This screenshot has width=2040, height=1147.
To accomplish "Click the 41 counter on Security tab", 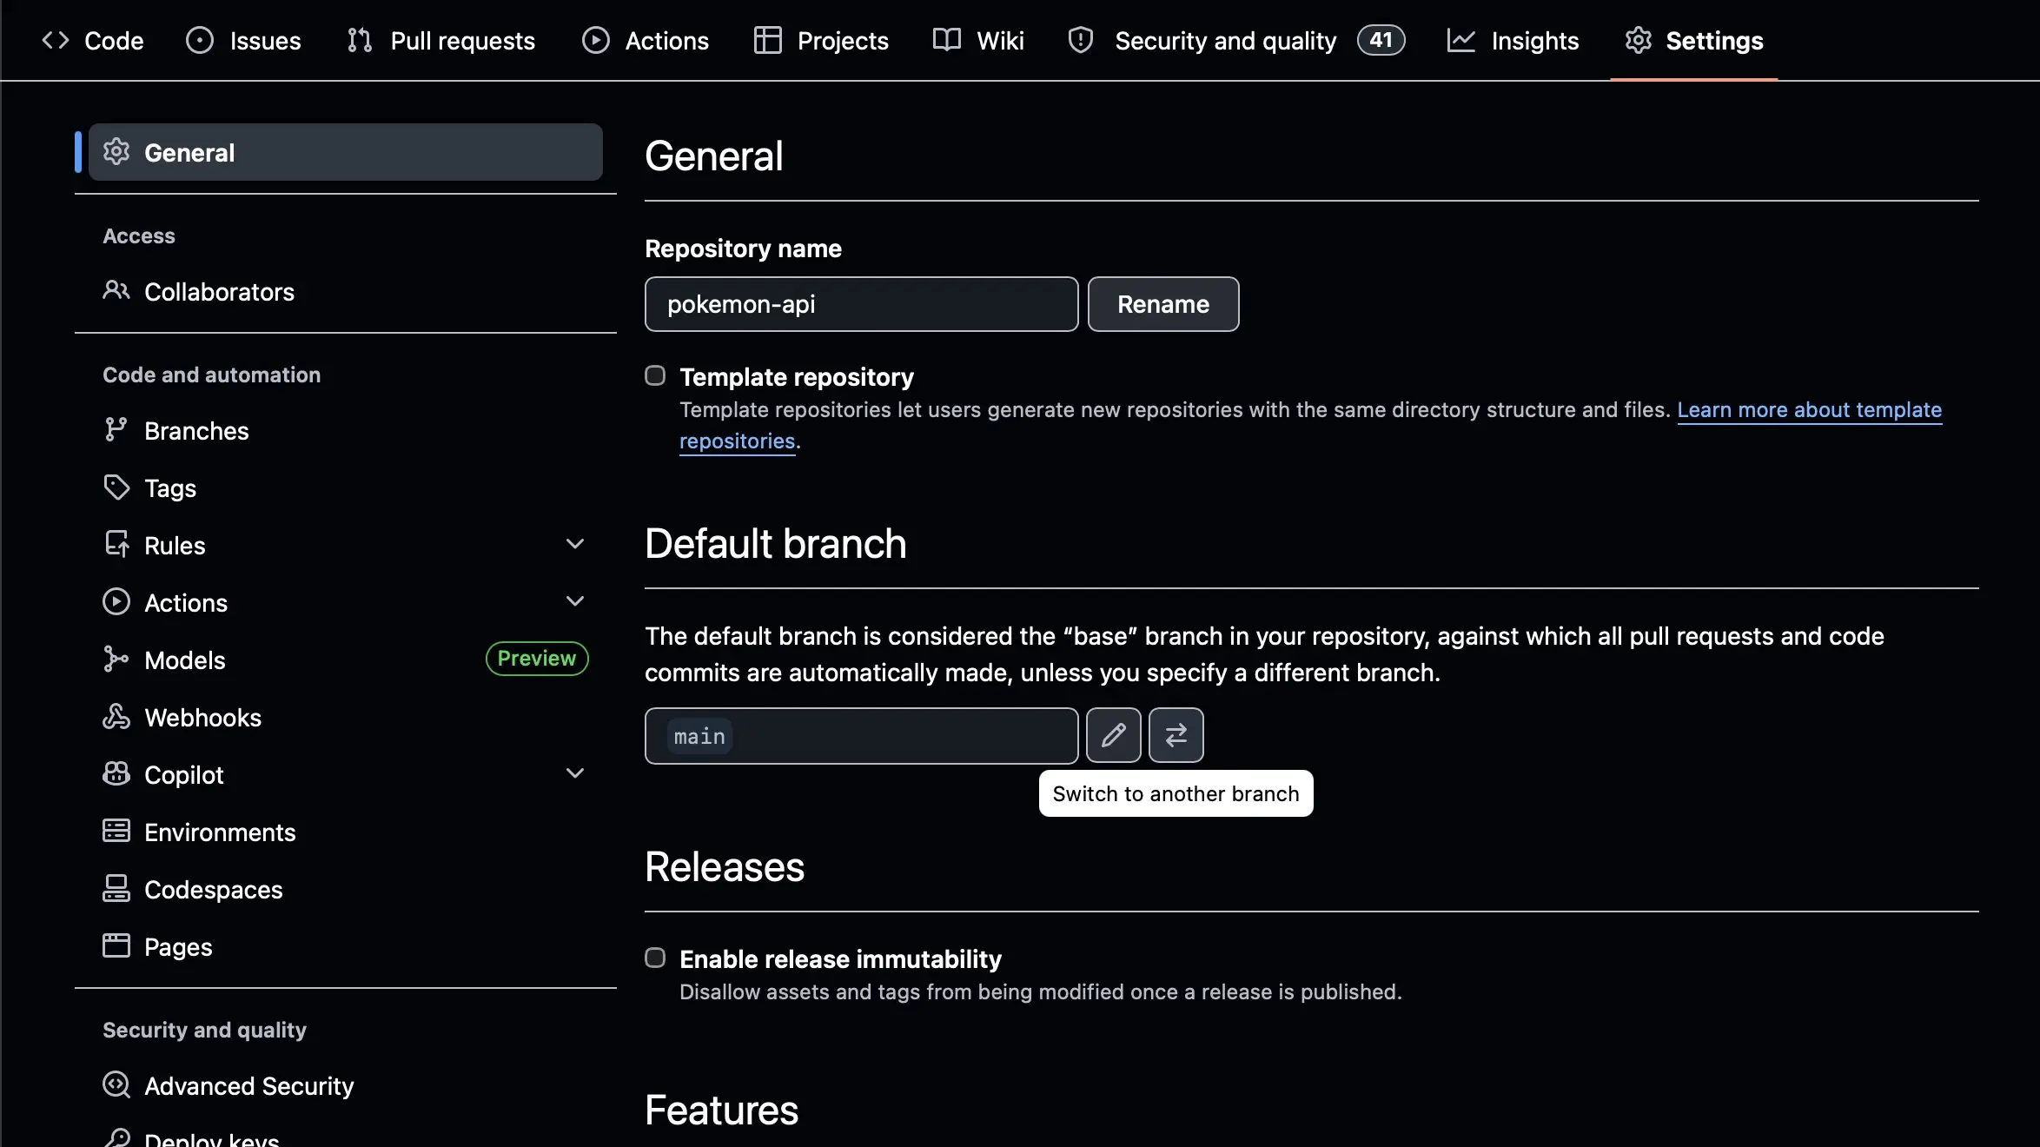I will 1381,40.
